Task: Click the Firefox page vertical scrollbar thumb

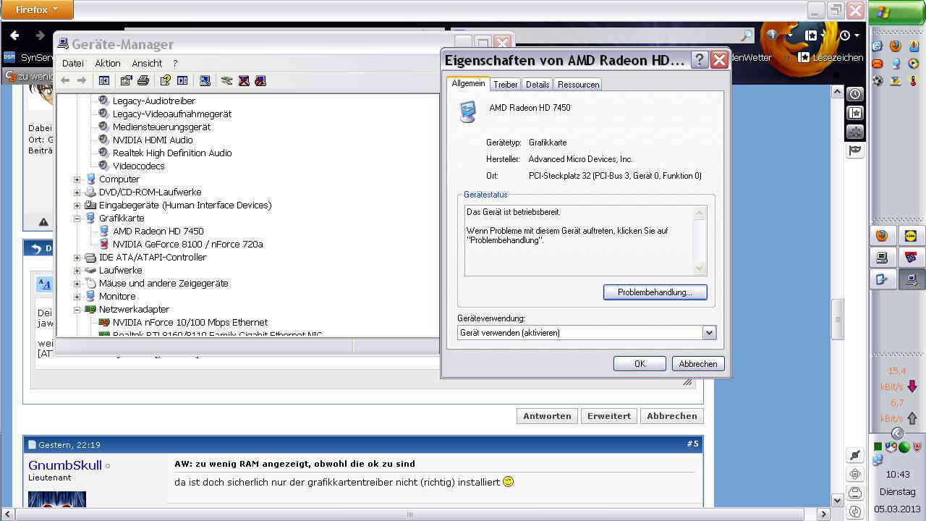Action: coord(838,319)
